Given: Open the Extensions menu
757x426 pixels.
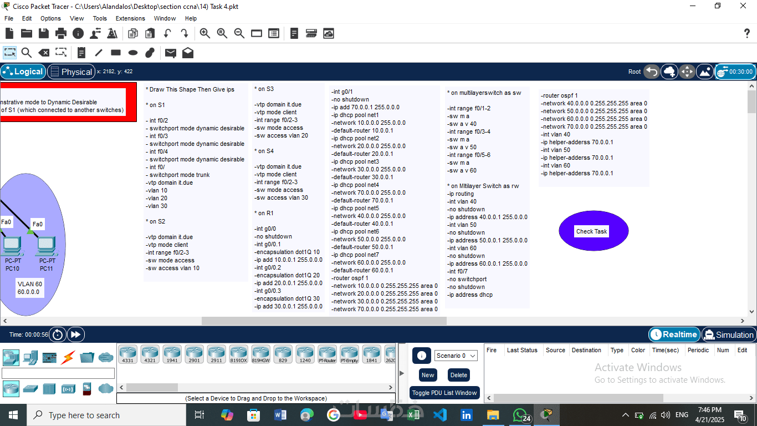Looking at the screenshot, I should (x=130, y=18).
